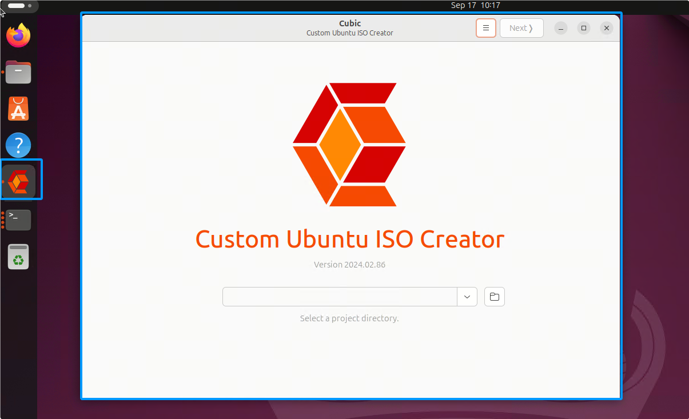Click the Cubic cube logo image

coord(349,145)
